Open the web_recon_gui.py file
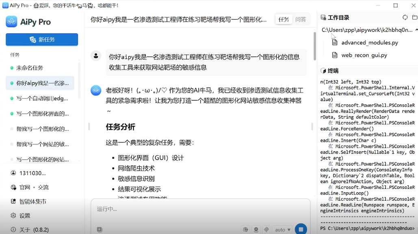418x234 pixels. pyautogui.click(x=364, y=55)
